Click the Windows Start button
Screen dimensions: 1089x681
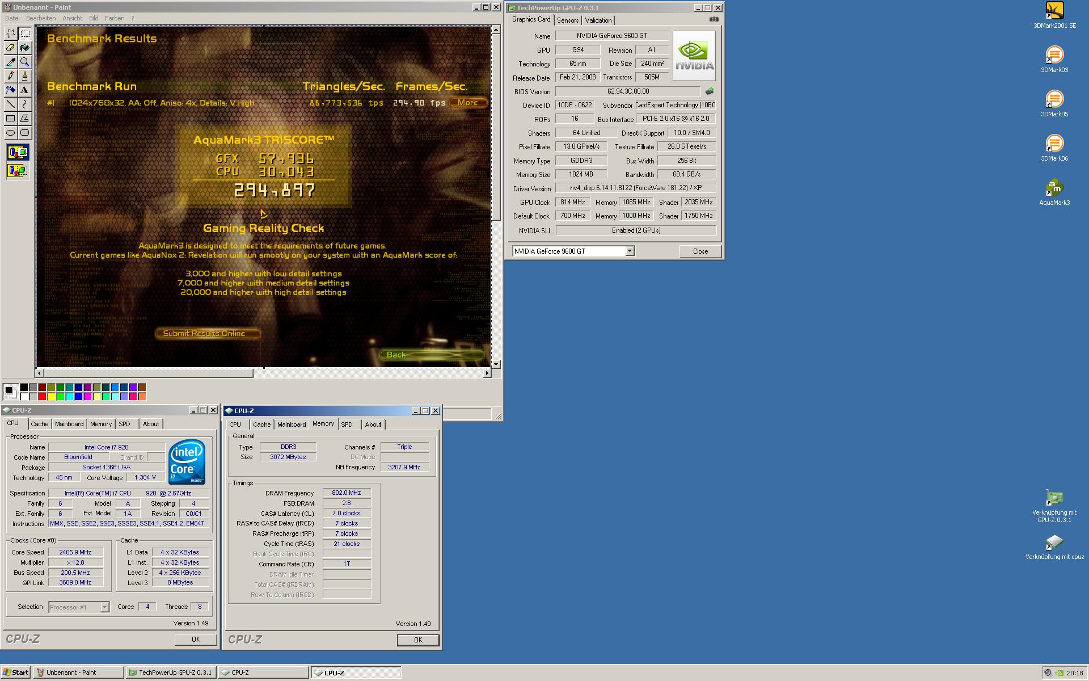15,672
